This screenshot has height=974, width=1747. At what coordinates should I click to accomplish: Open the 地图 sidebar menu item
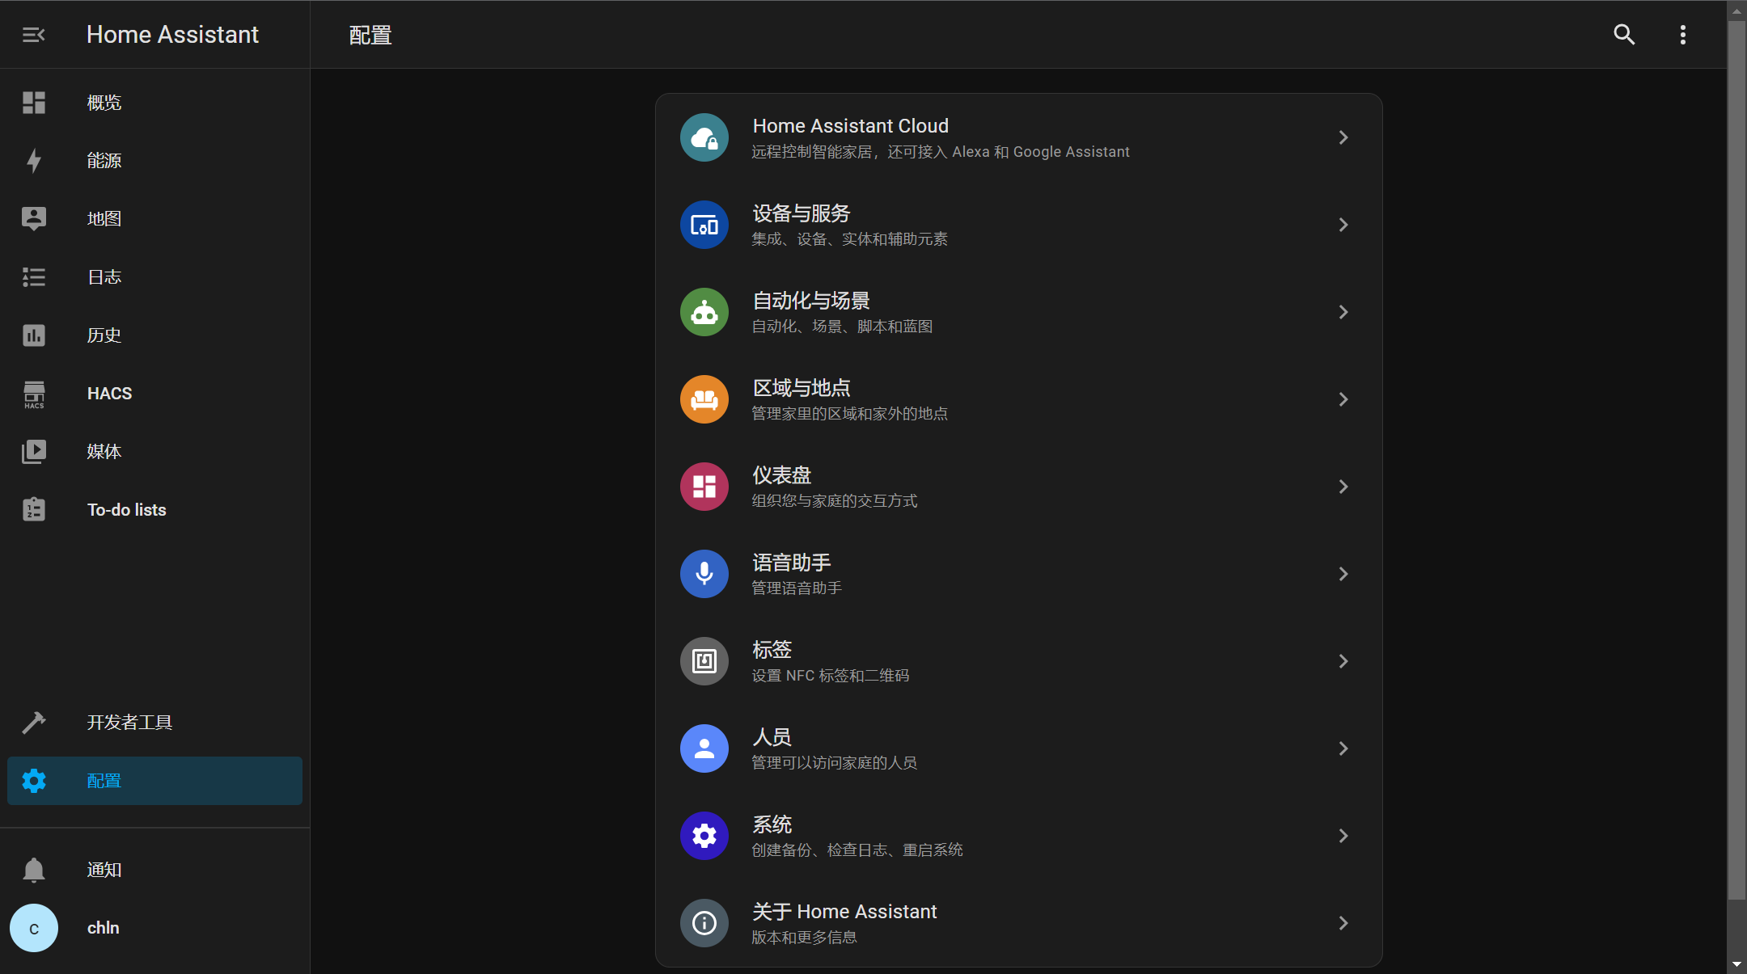click(154, 219)
